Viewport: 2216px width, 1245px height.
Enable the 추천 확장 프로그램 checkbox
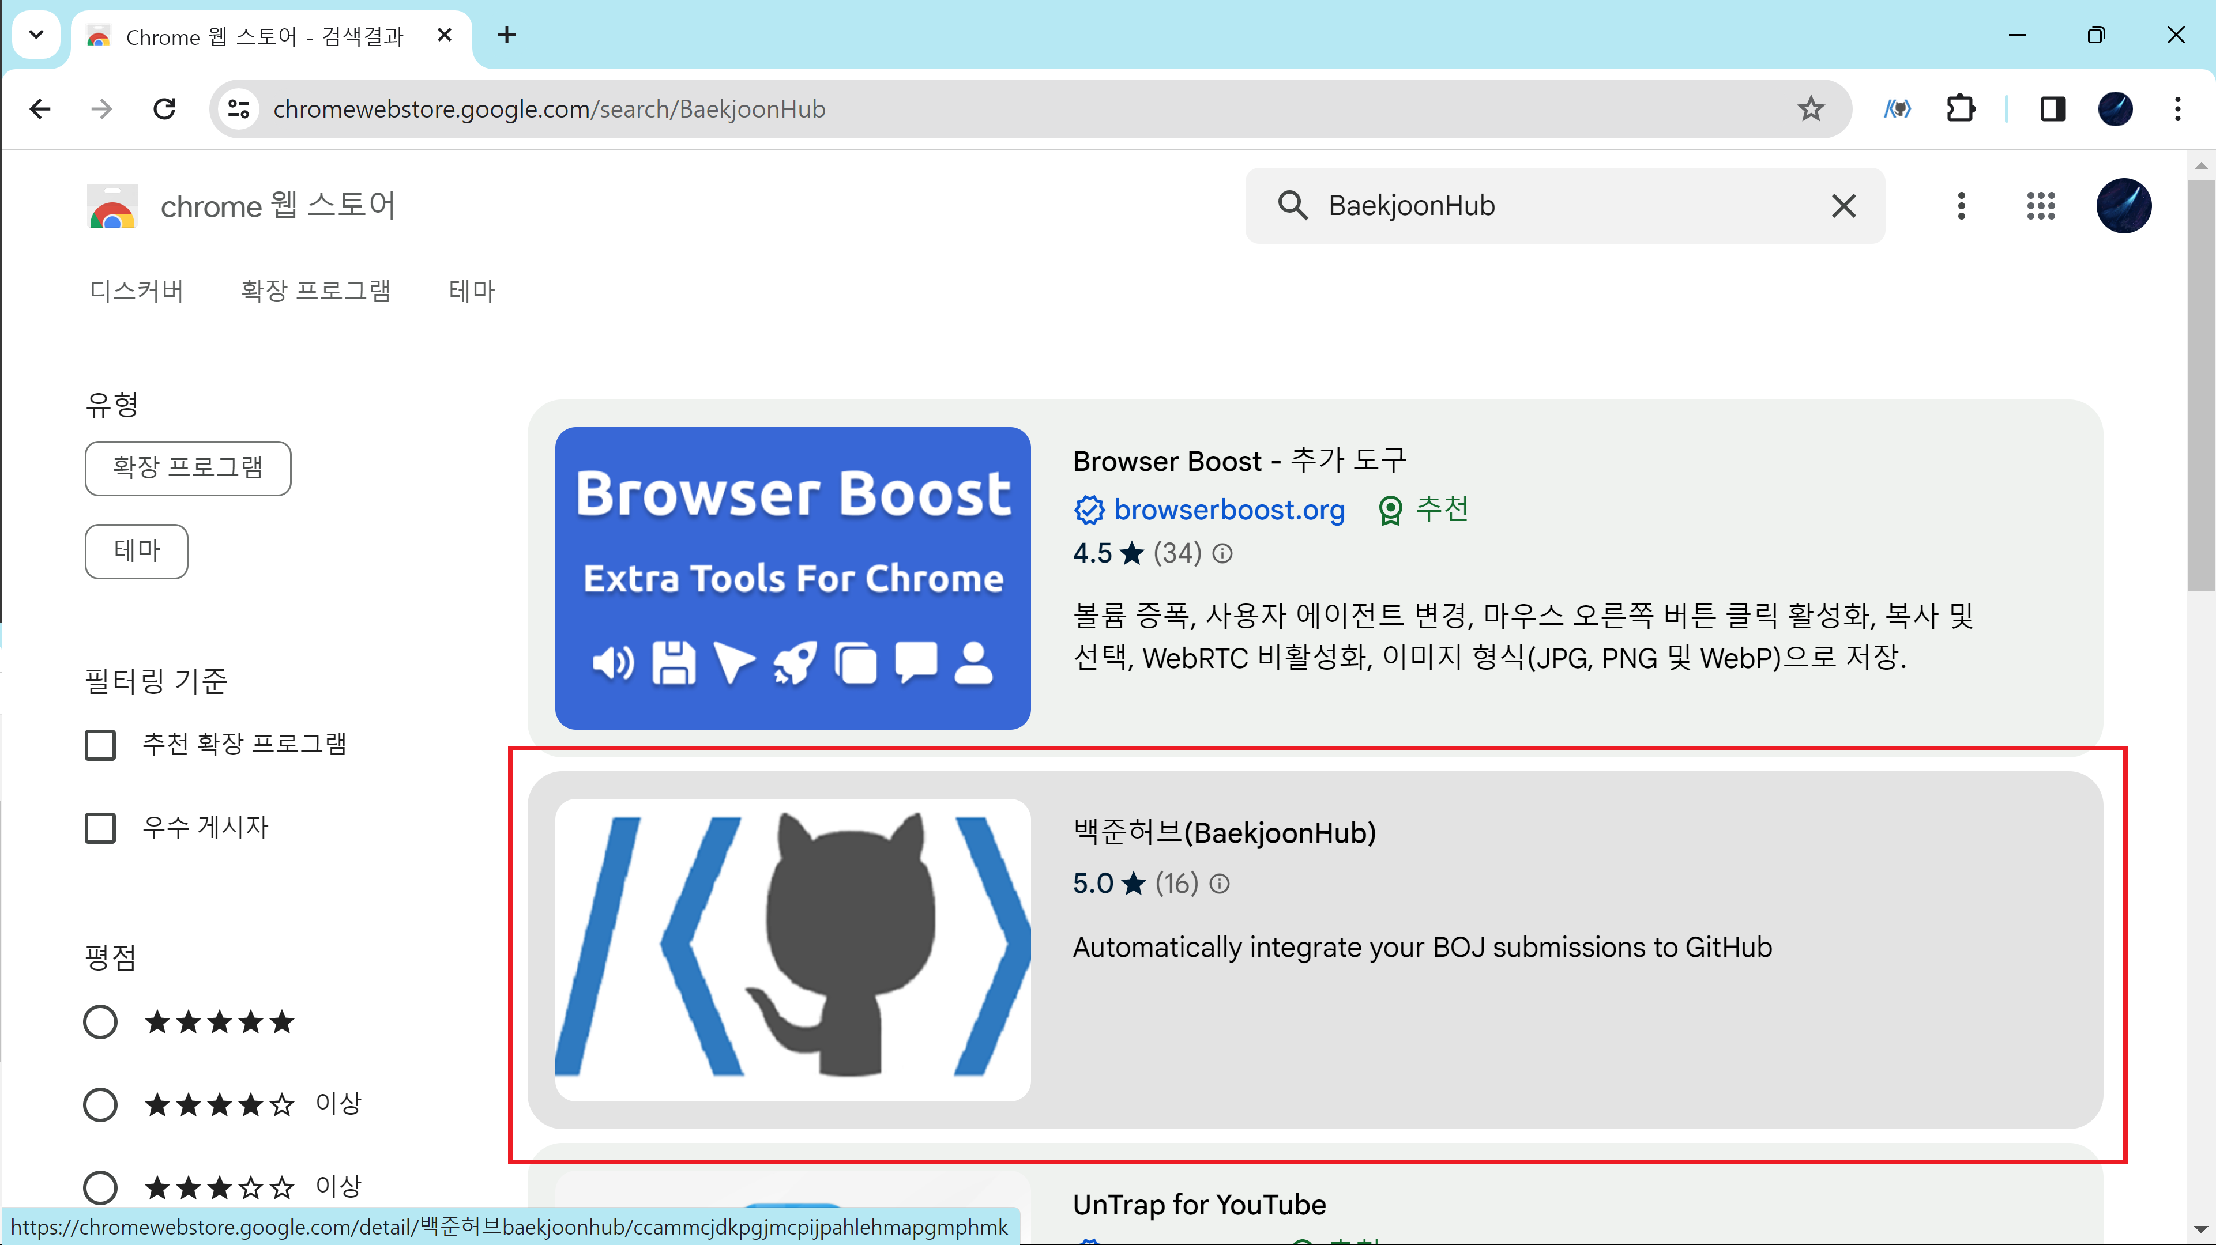(101, 745)
